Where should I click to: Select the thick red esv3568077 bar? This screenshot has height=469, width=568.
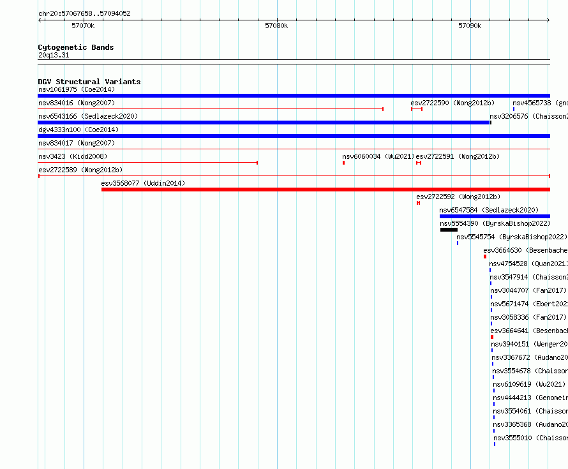point(325,190)
